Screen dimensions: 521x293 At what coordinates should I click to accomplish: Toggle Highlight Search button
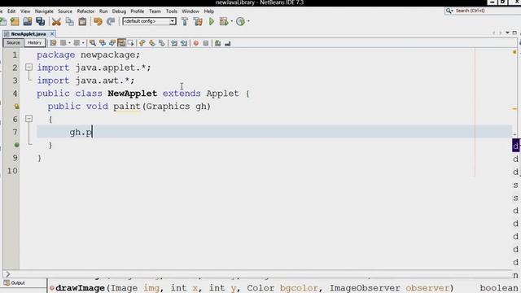(121, 43)
